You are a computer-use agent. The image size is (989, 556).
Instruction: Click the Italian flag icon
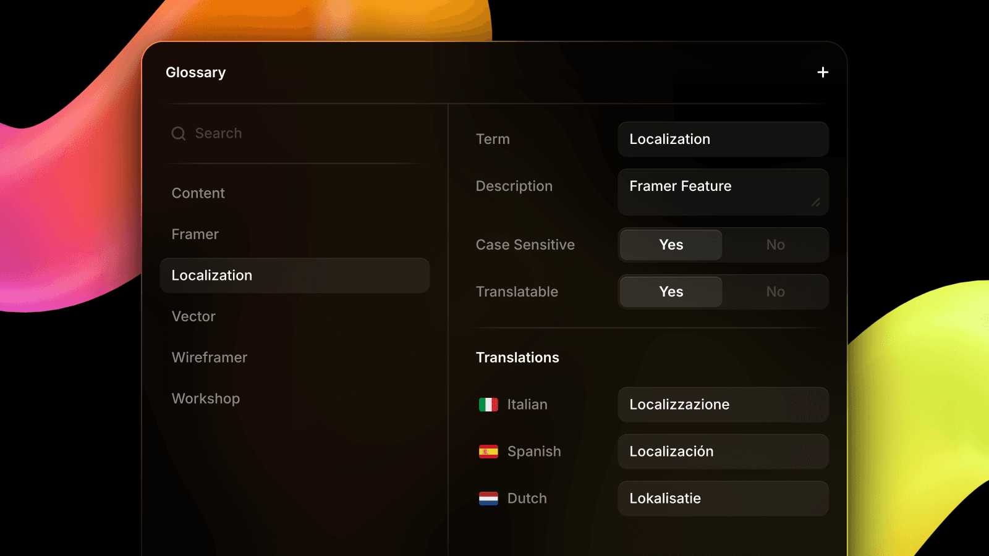(488, 405)
